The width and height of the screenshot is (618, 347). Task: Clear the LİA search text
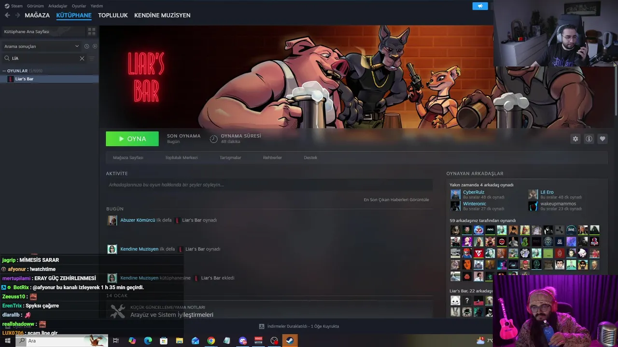click(82, 58)
